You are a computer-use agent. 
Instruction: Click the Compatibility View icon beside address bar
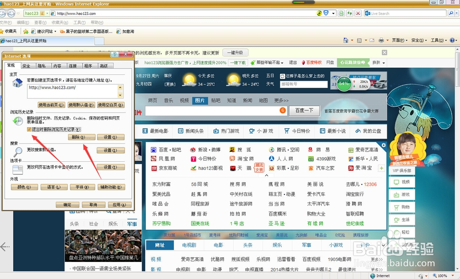(341, 13)
